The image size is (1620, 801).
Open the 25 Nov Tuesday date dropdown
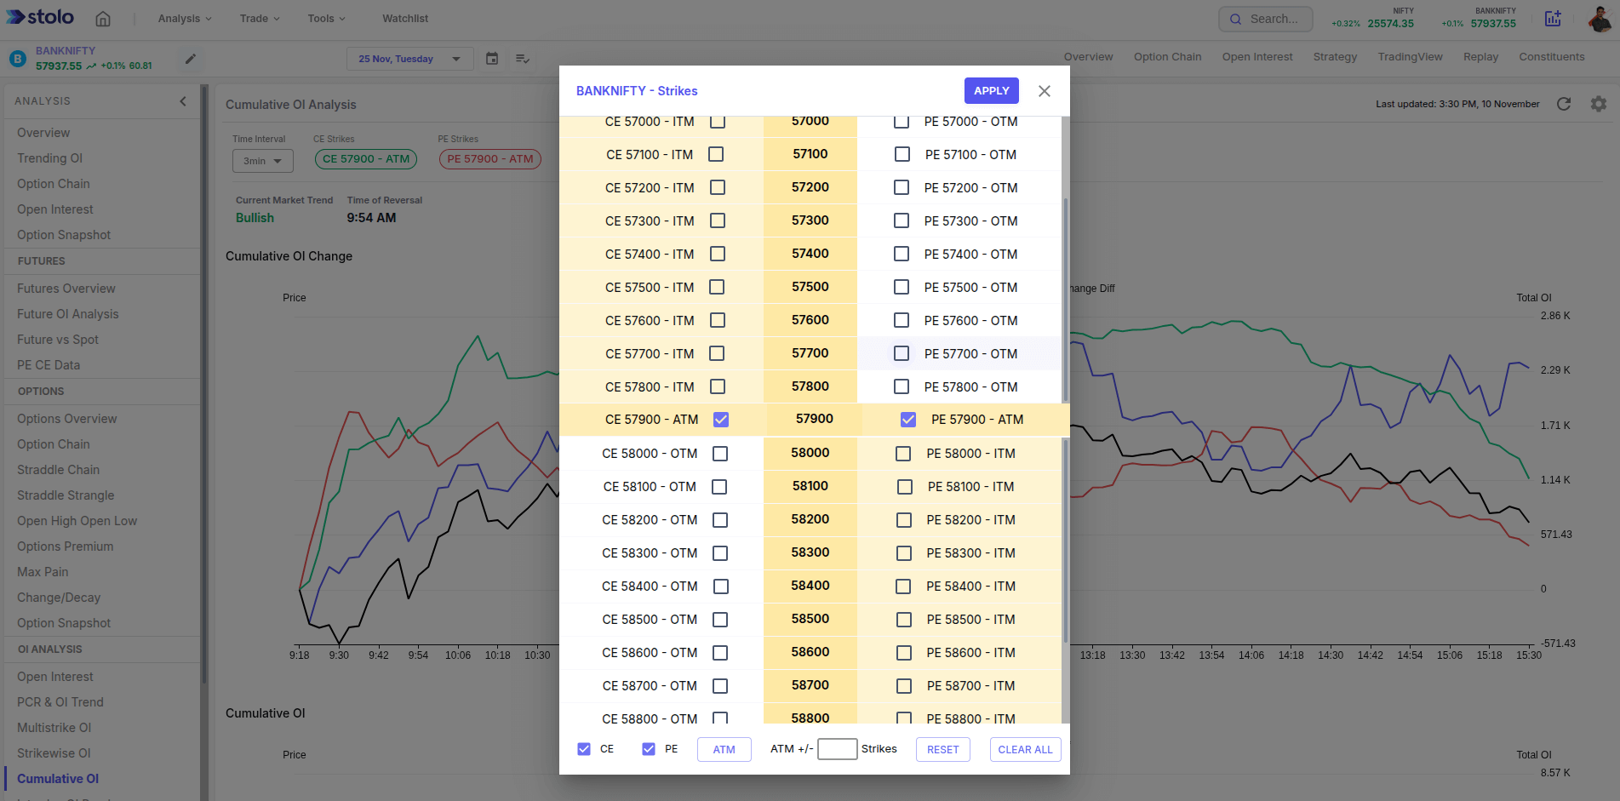[x=409, y=58]
